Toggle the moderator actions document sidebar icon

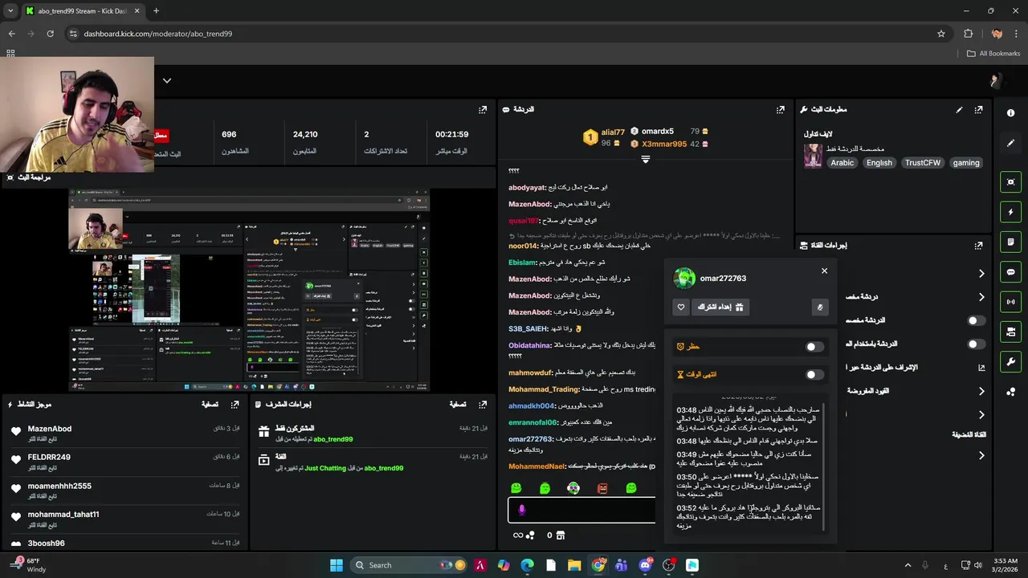[1010, 242]
